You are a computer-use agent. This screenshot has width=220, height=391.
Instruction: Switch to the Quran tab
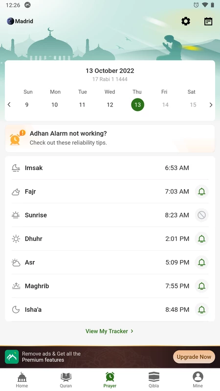pyautogui.click(x=66, y=380)
